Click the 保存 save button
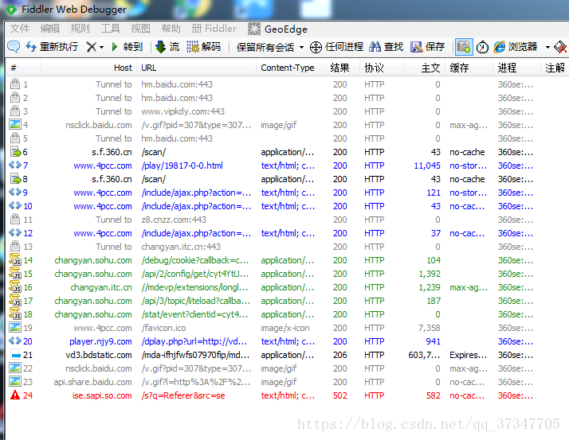Viewport: 569px width, 440px height. point(427,47)
